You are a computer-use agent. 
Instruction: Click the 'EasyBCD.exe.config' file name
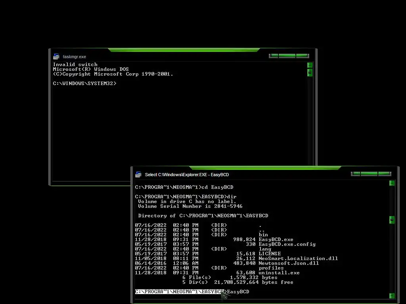pyautogui.click(x=287, y=244)
